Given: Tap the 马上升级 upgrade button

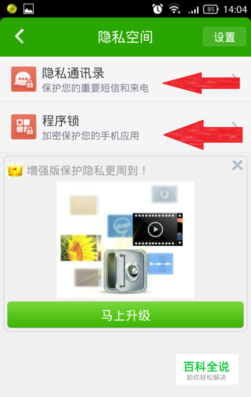Looking at the screenshot, I should pyautogui.click(x=125, y=315).
